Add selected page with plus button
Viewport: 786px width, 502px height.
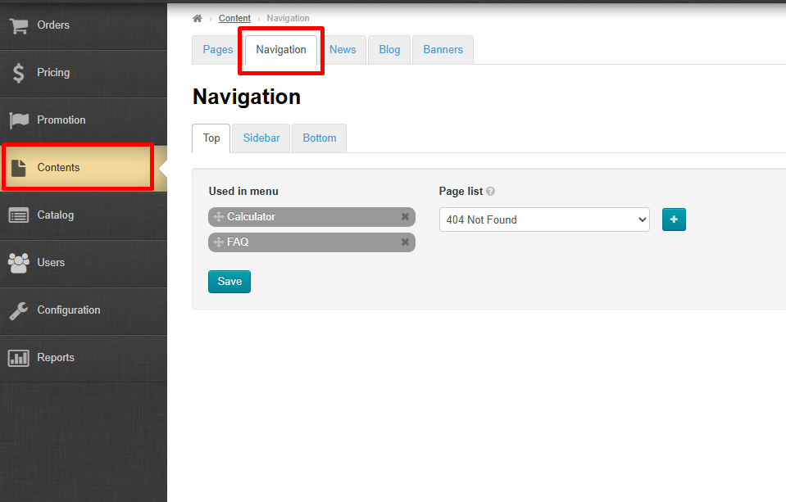click(x=674, y=219)
